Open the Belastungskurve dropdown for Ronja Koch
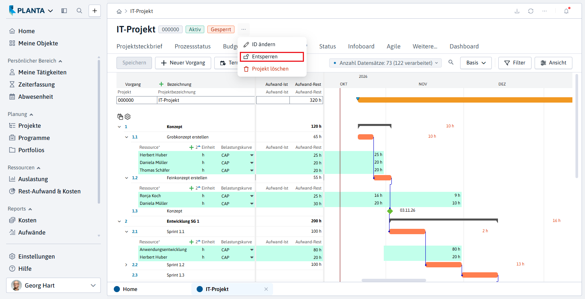This screenshot has width=585, height=299. (252, 196)
